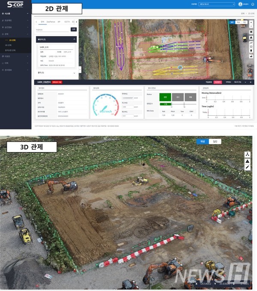The height and width of the screenshot is (291, 257).
Task: Click the 조회 search button
Action: pos(73,30)
